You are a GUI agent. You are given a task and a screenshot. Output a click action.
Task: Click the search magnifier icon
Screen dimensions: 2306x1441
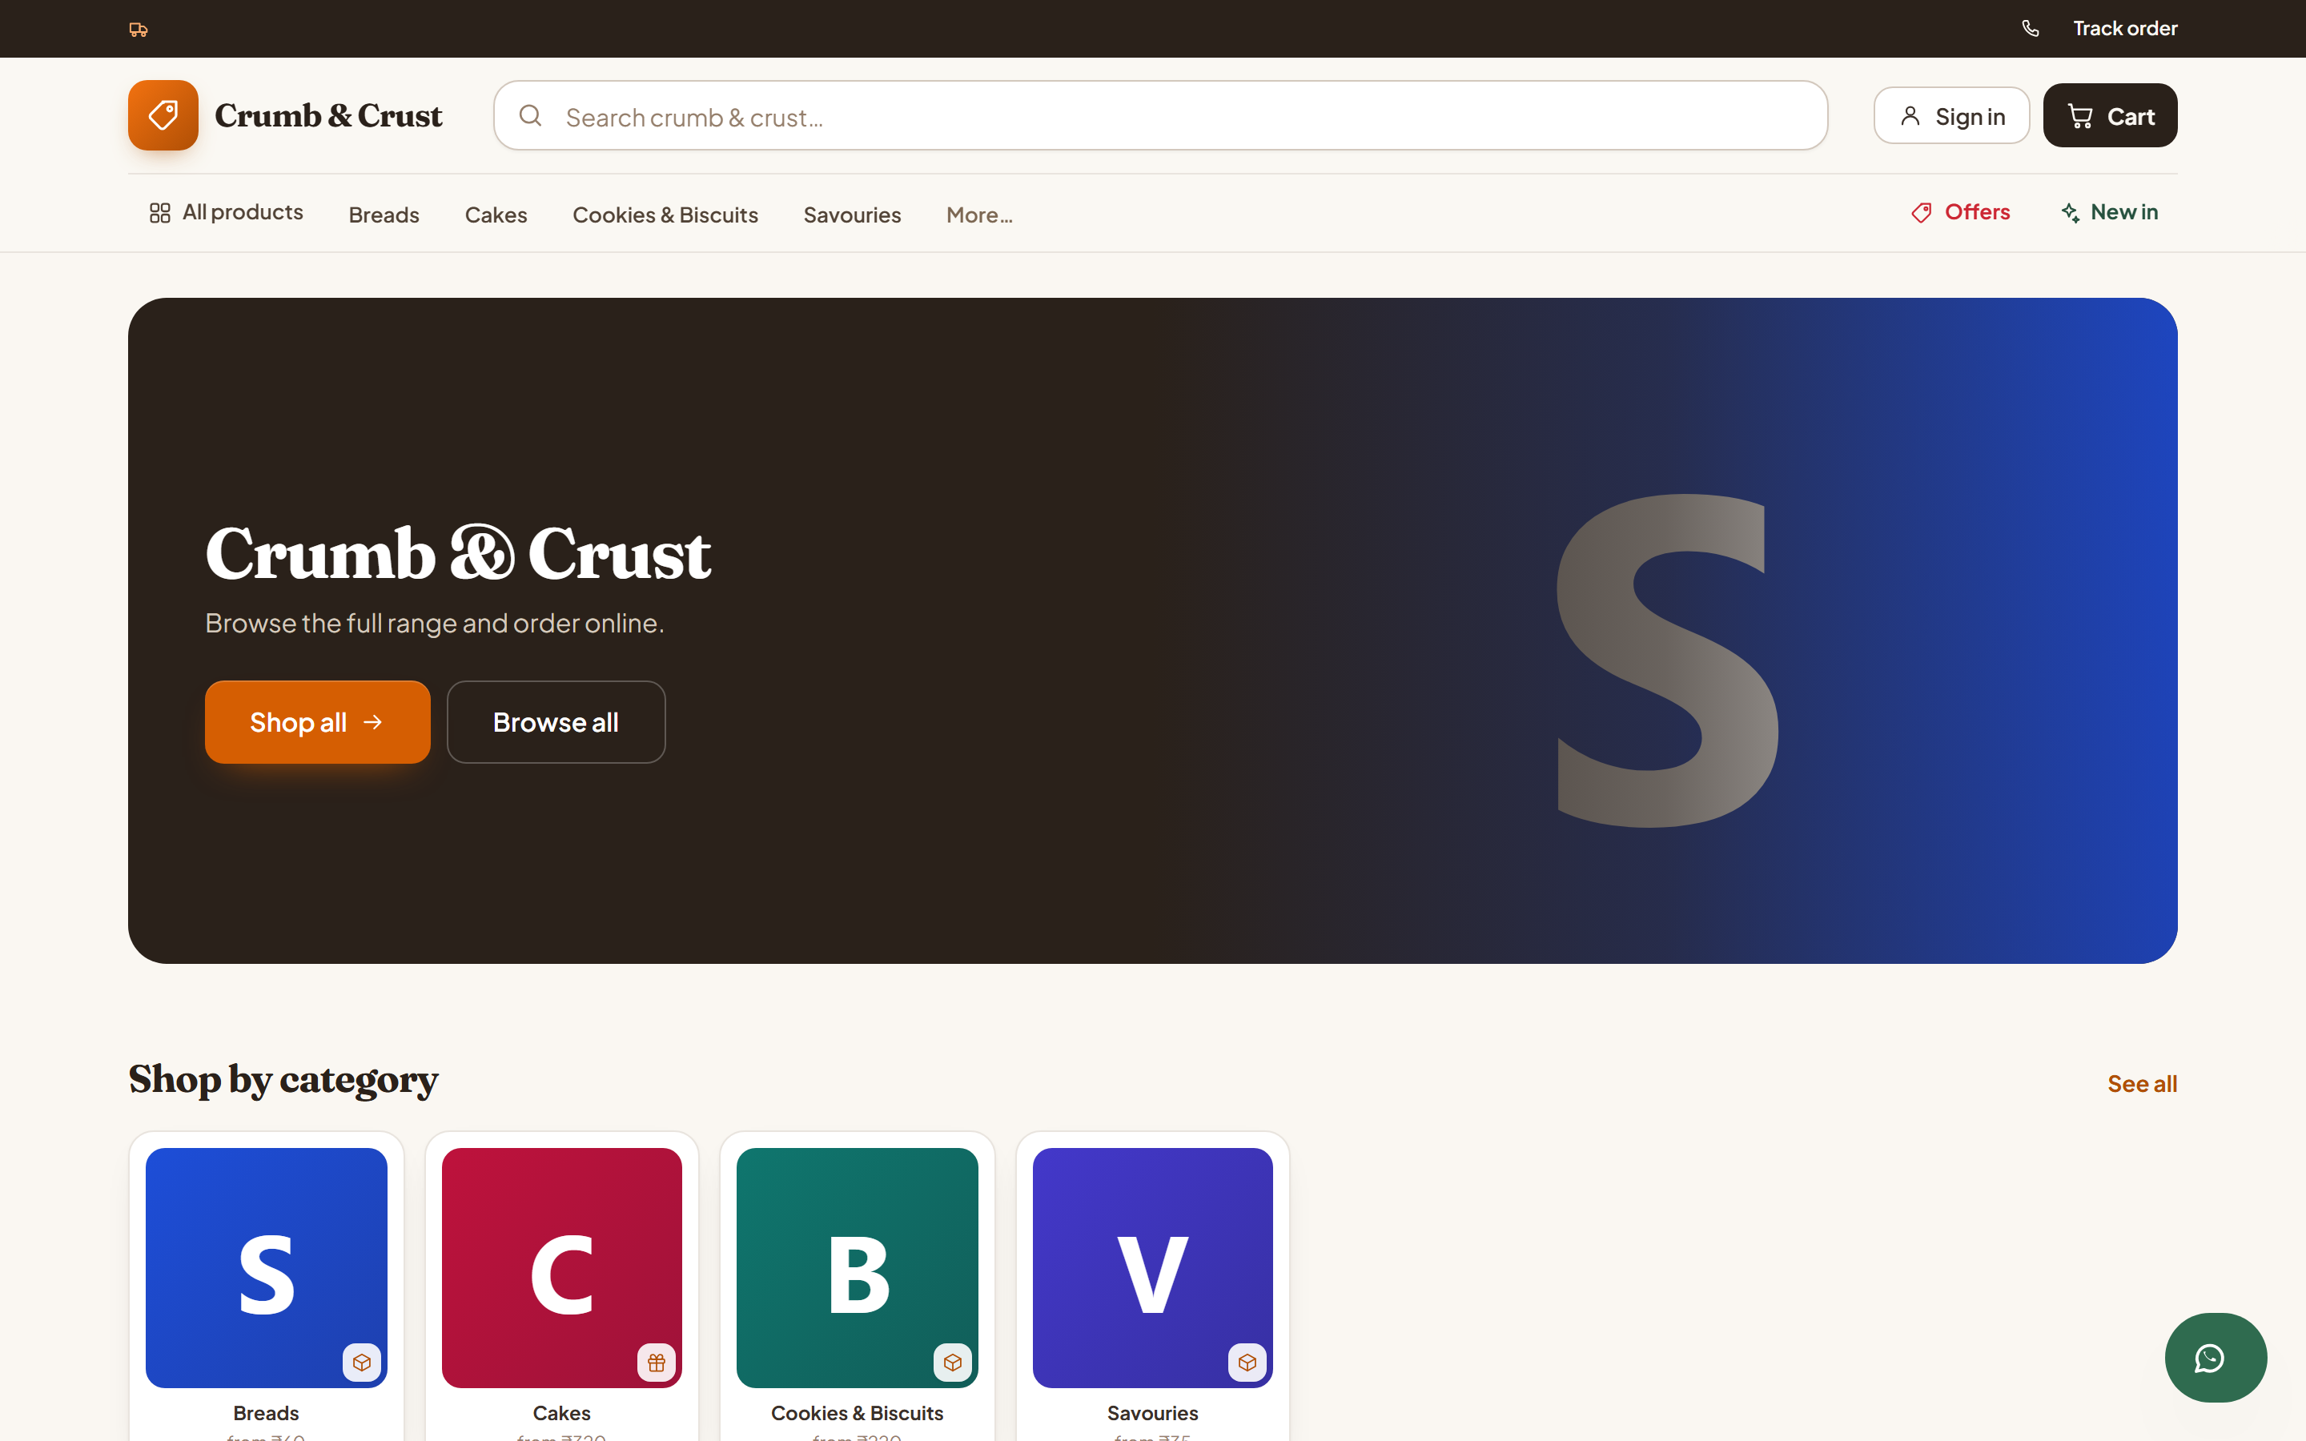531,115
